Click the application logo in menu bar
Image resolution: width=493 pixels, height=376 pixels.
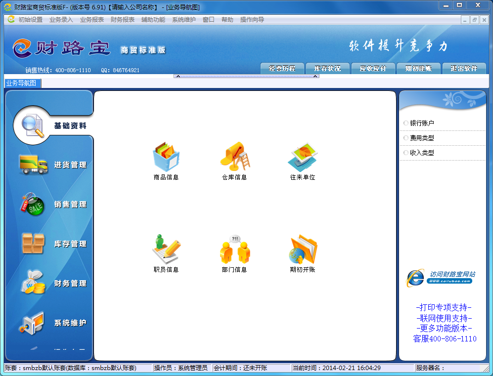11,19
